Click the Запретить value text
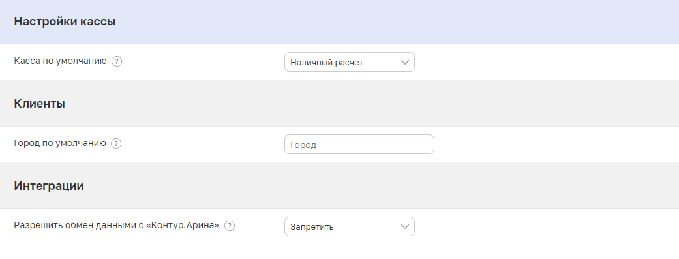 [x=312, y=227]
